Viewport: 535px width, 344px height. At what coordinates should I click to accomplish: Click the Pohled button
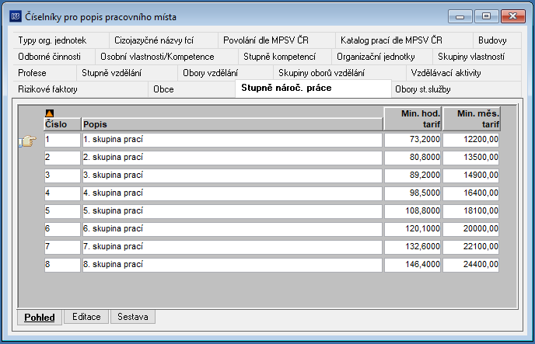coord(40,317)
